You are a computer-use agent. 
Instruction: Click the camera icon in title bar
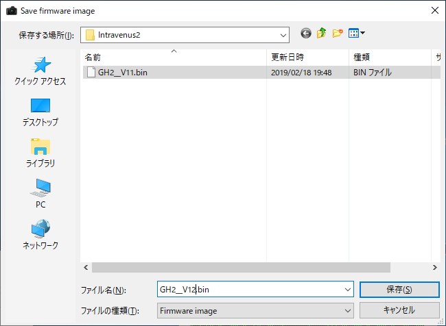[x=12, y=11]
